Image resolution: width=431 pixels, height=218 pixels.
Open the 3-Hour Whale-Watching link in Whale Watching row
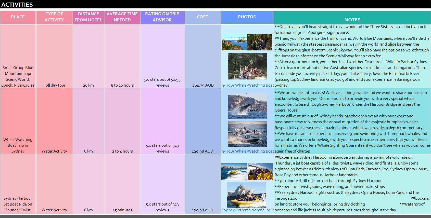pos(248,151)
